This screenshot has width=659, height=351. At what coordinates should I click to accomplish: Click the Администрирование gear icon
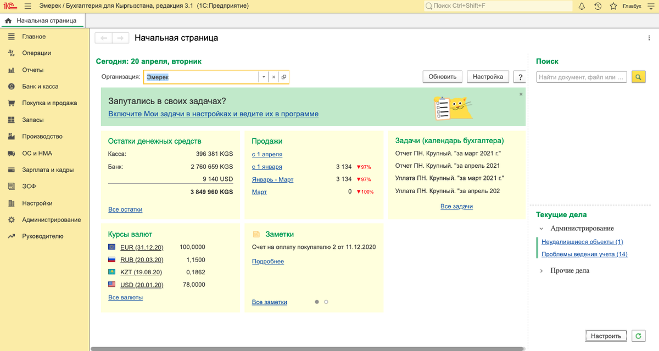click(11, 220)
